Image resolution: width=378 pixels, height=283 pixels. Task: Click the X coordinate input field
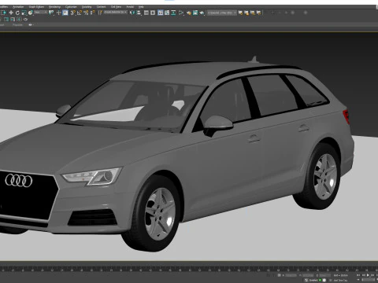tap(291, 275)
